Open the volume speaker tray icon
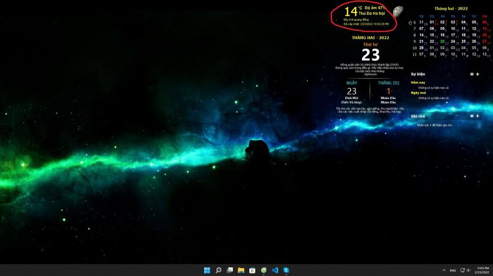Image resolution: width=493 pixels, height=276 pixels. coord(468,270)
